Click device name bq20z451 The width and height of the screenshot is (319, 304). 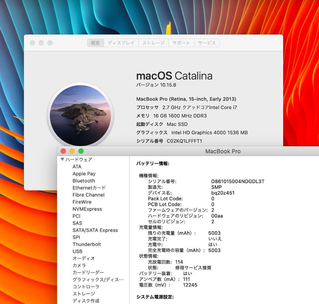point(223,193)
